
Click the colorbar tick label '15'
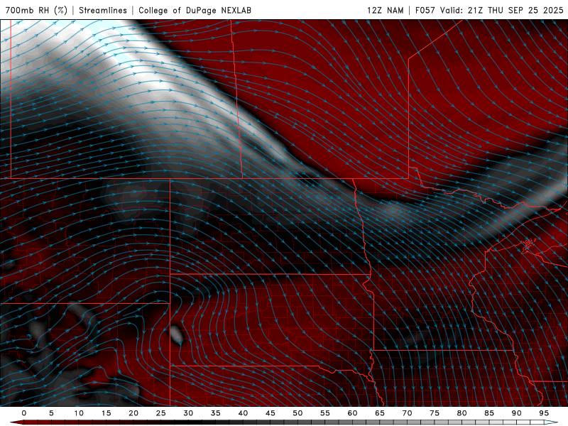pyautogui.click(x=106, y=413)
